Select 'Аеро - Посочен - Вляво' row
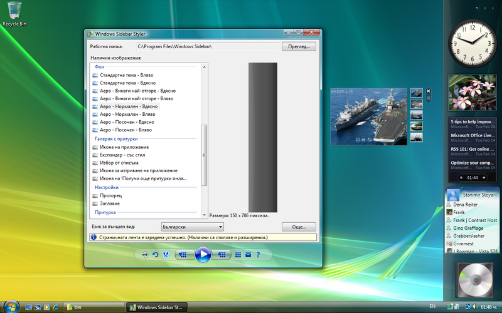Image resolution: width=502 pixels, height=313 pixels. point(125,130)
